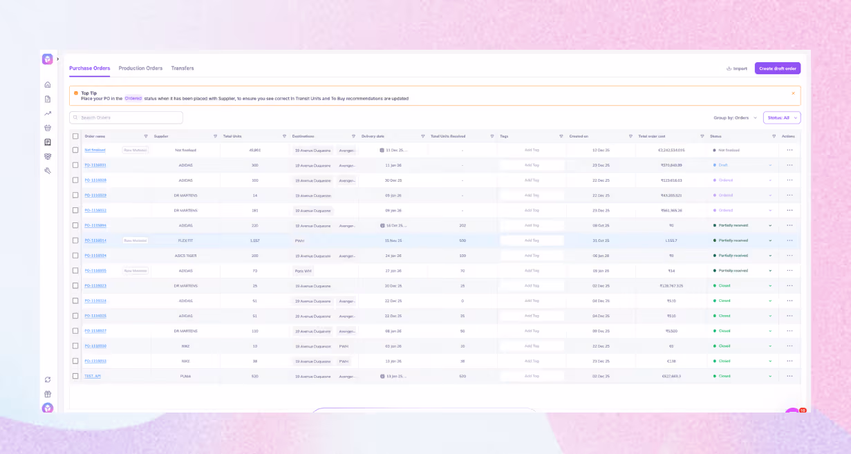The width and height of the screenshot is (851, 454).
Task: Dismiss the Top Tip banner
Action: tap(793, 93)
